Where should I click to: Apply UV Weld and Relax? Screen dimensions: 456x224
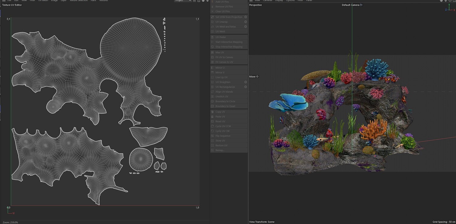coord(229,27)
